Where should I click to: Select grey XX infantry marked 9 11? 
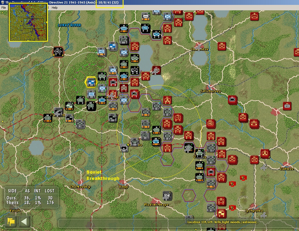pos(167,136)
